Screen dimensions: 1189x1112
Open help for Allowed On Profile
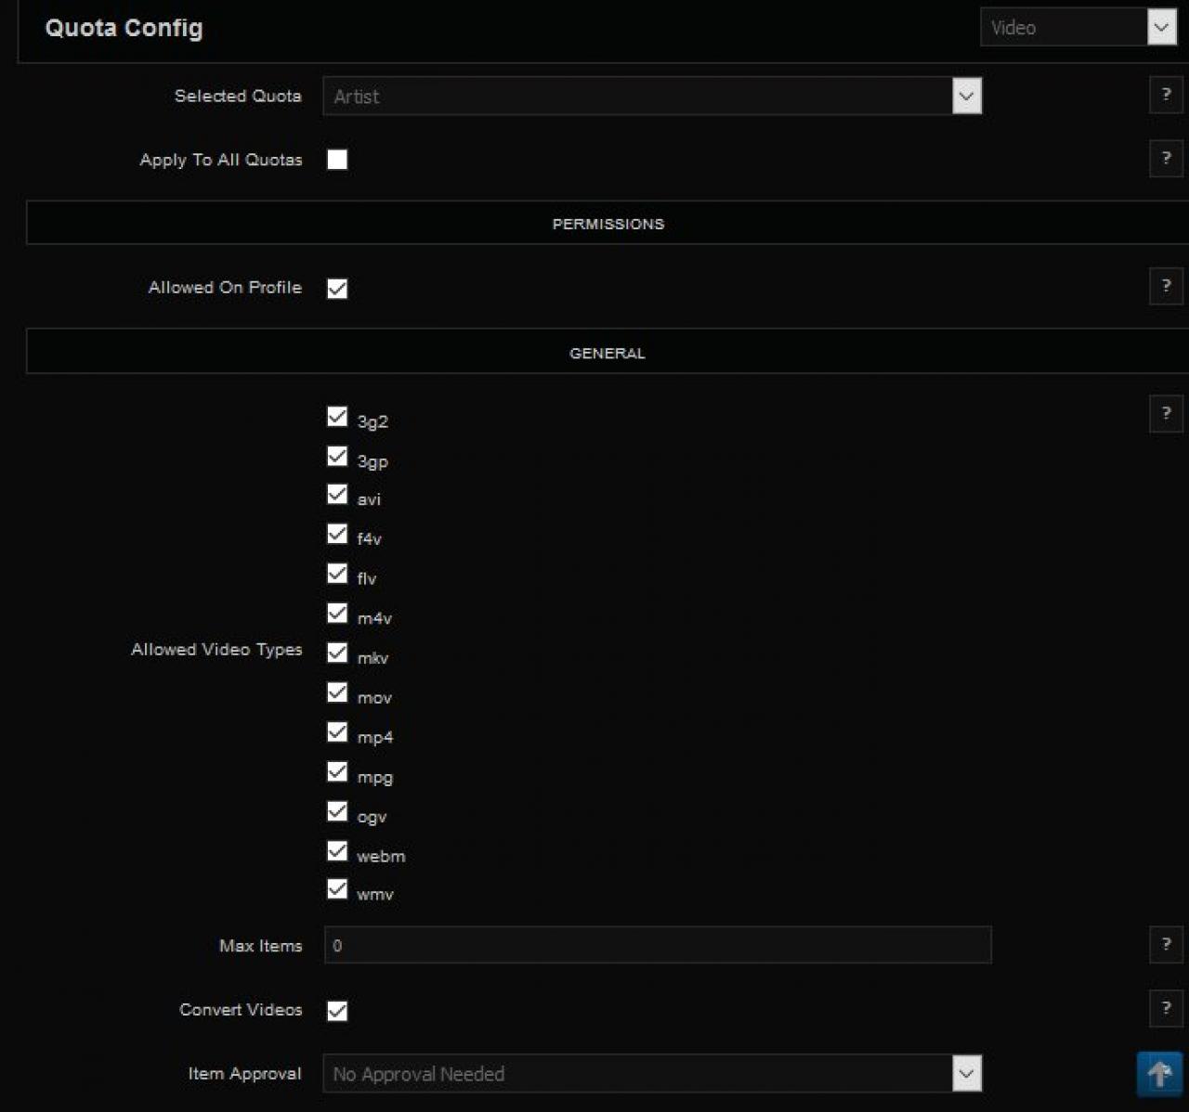point(1166,287)
